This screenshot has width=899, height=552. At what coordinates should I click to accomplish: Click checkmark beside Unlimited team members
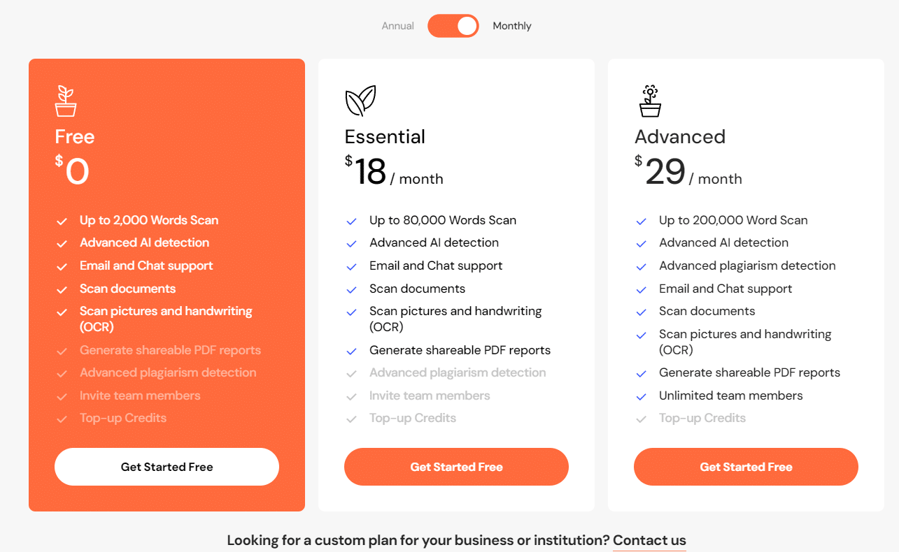click(642, 396)
